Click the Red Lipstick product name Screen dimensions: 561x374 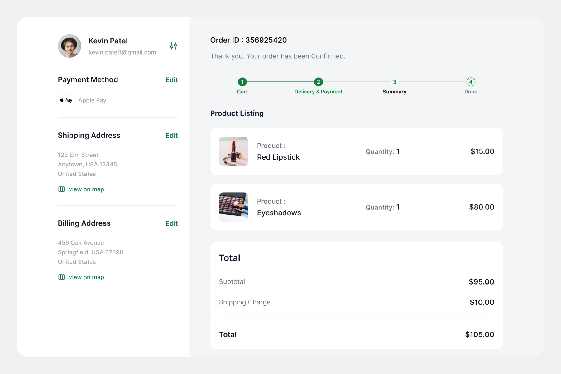point(278,157)
